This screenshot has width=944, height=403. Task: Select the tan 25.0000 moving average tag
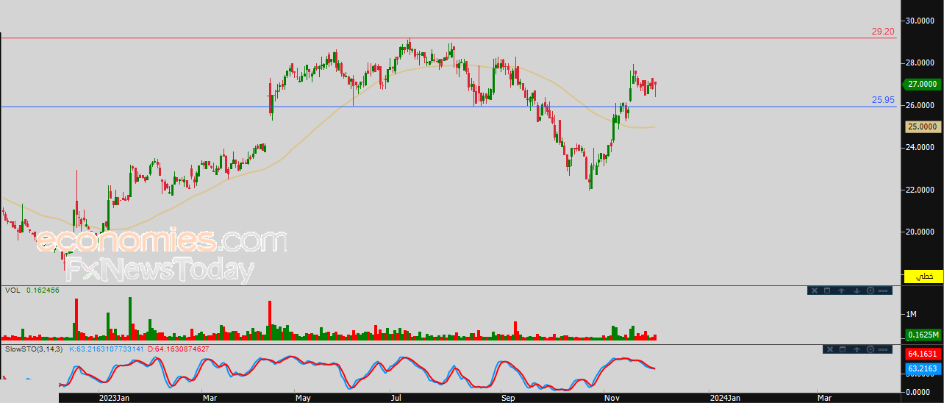pos(923,126)
